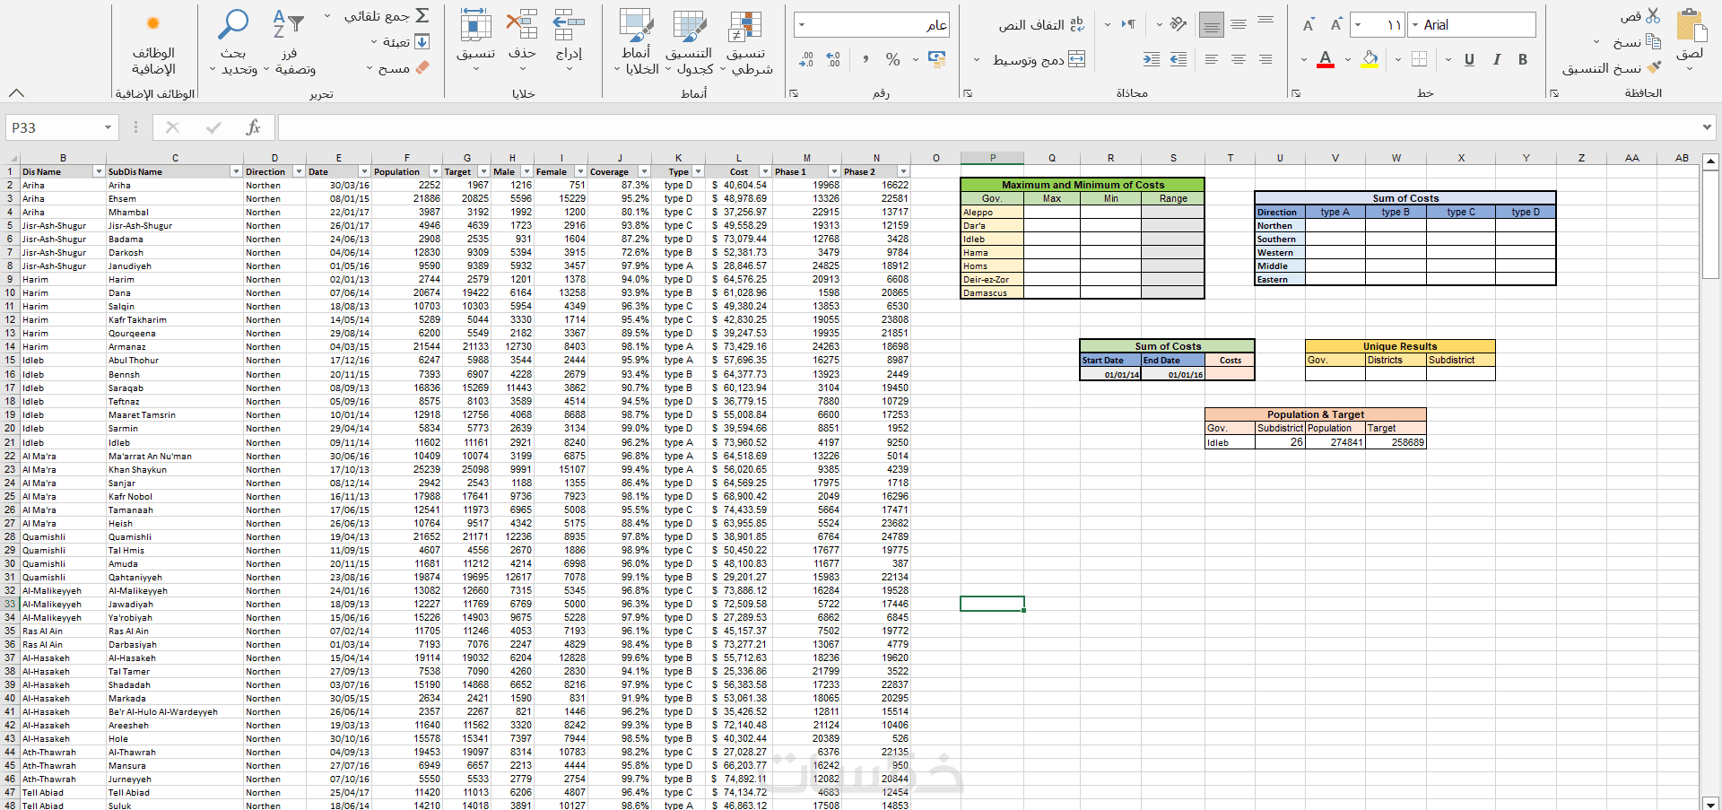Toggle Underline formatting
The width and height of the screenshot is (1722, 810).
click(x=1469, y=59)
